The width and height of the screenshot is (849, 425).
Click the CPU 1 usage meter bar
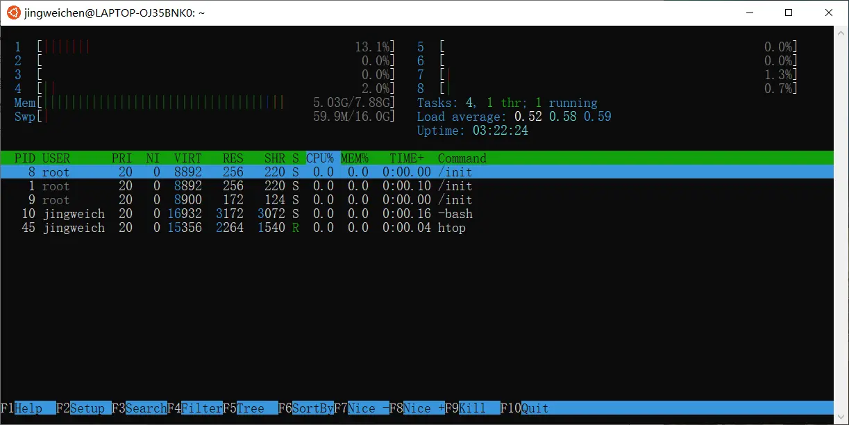click(205, 47)
